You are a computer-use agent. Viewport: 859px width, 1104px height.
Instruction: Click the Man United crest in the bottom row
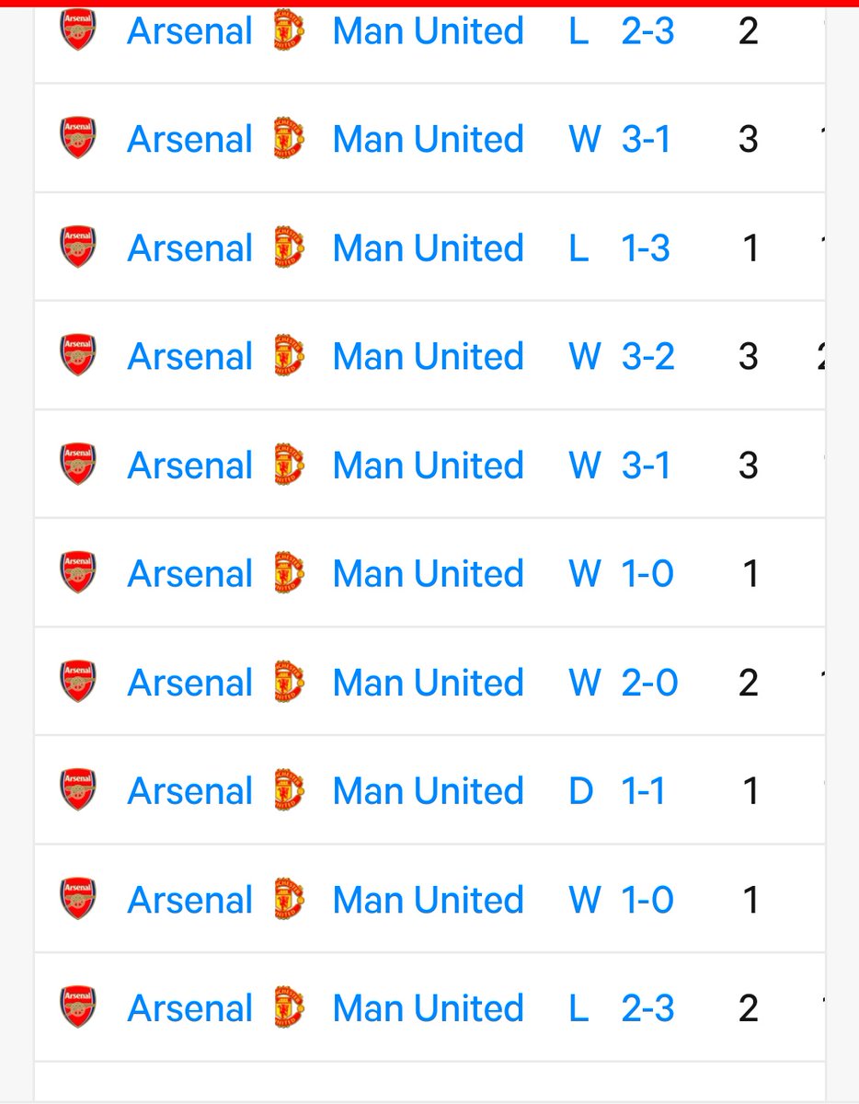point(290,1007)
